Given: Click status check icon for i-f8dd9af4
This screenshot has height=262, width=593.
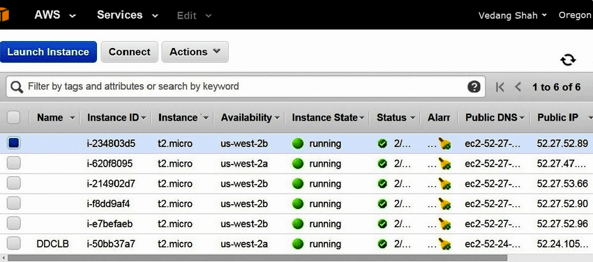Looking at the screenshot, I should (382, 203).
